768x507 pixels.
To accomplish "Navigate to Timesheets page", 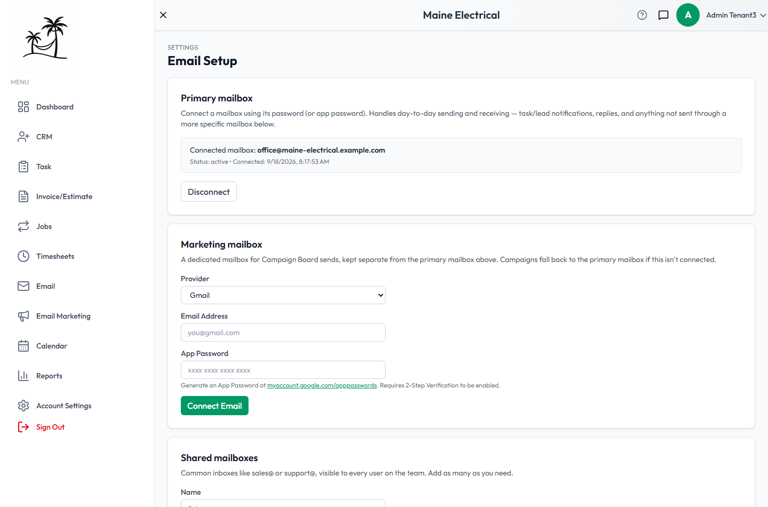I will tap(55, 256).
